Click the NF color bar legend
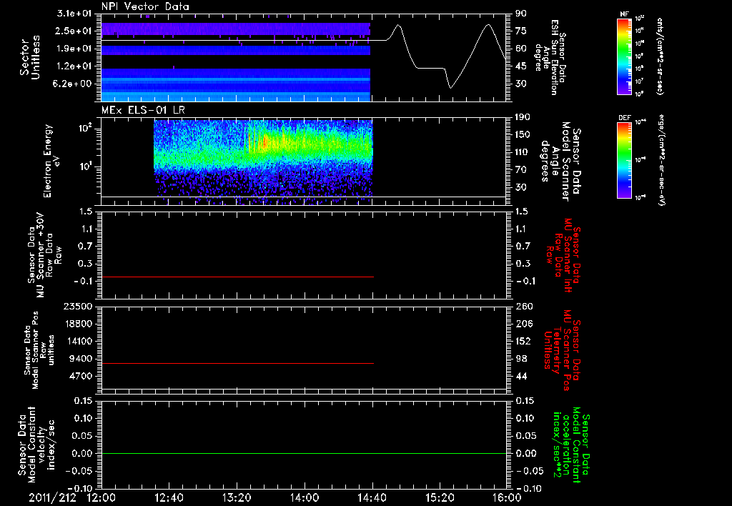The image size is (732, 506). 625,56
